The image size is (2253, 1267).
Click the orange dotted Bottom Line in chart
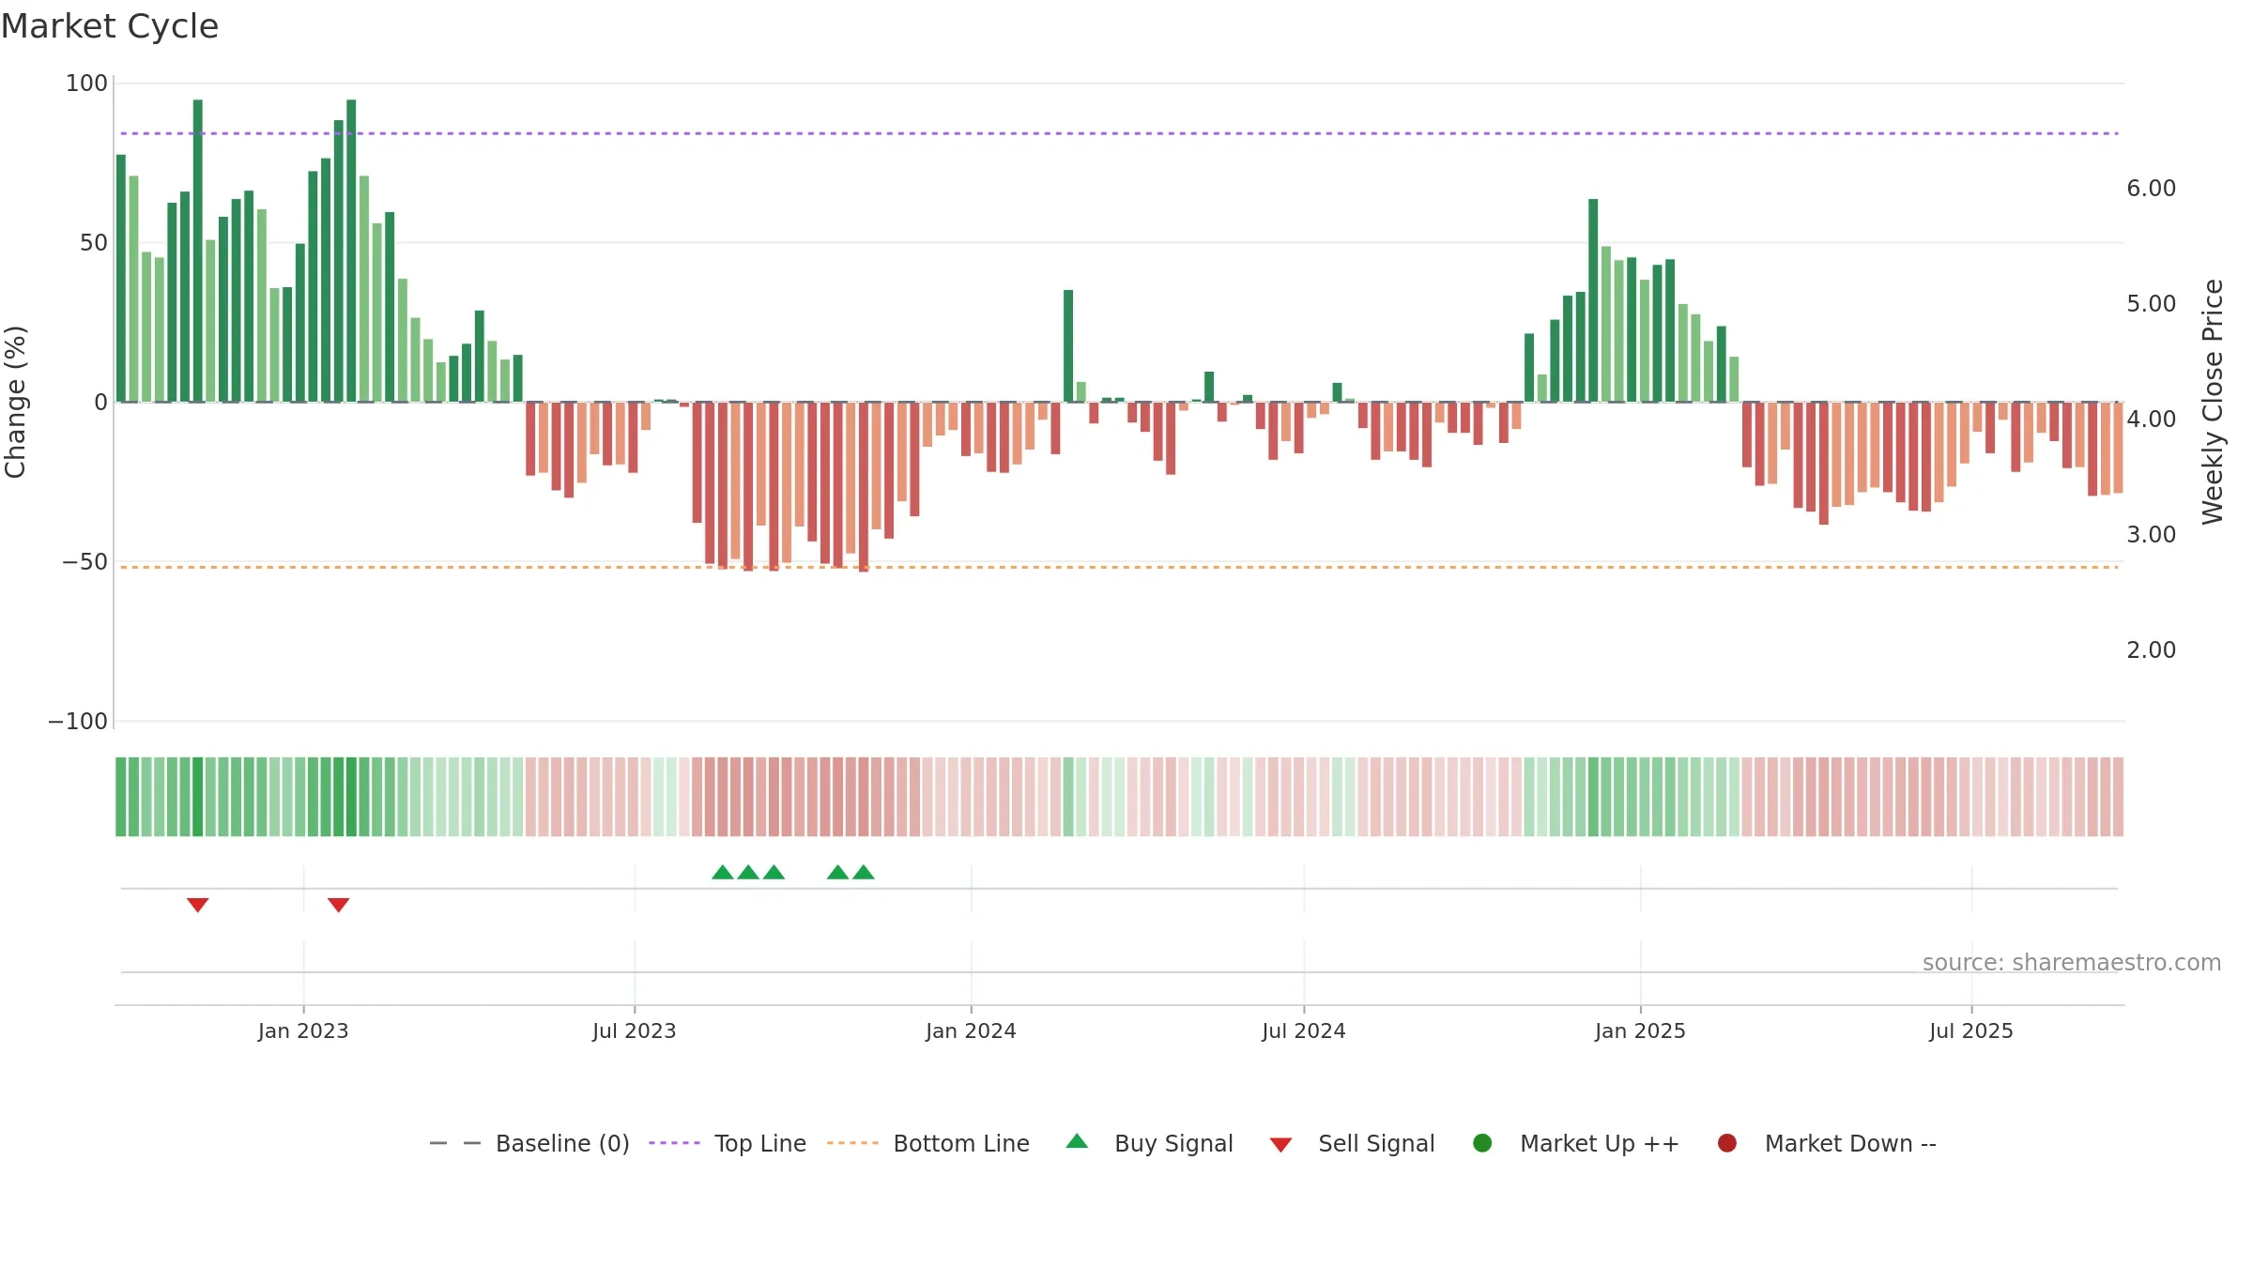pos(1119,567)
